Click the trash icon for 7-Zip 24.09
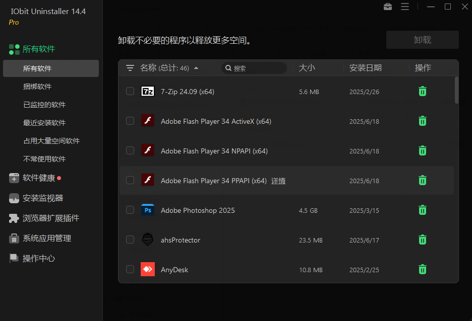The image size is (472, 321). 423,91
